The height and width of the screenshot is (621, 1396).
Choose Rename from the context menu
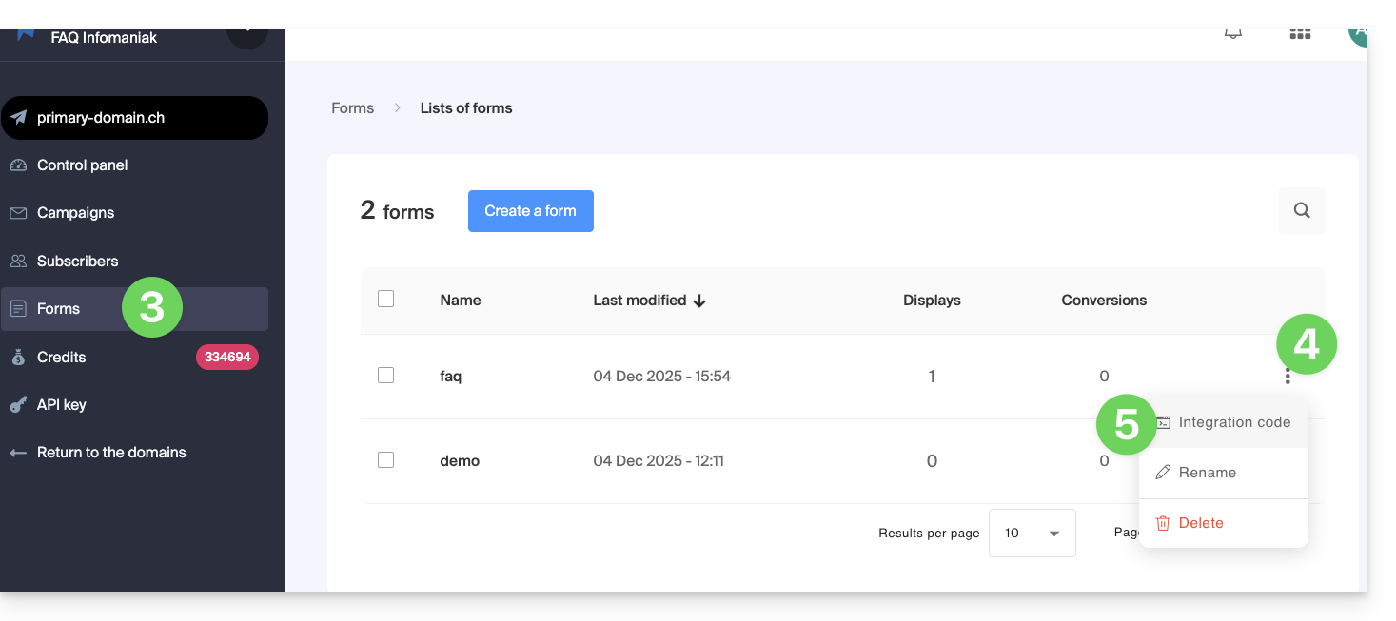1207,473
